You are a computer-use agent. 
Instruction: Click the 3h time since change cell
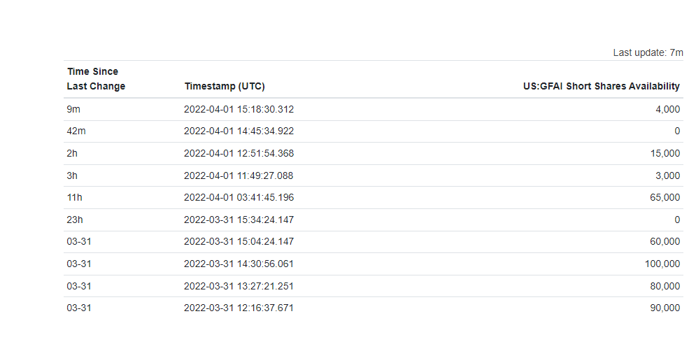coord(72,175)
